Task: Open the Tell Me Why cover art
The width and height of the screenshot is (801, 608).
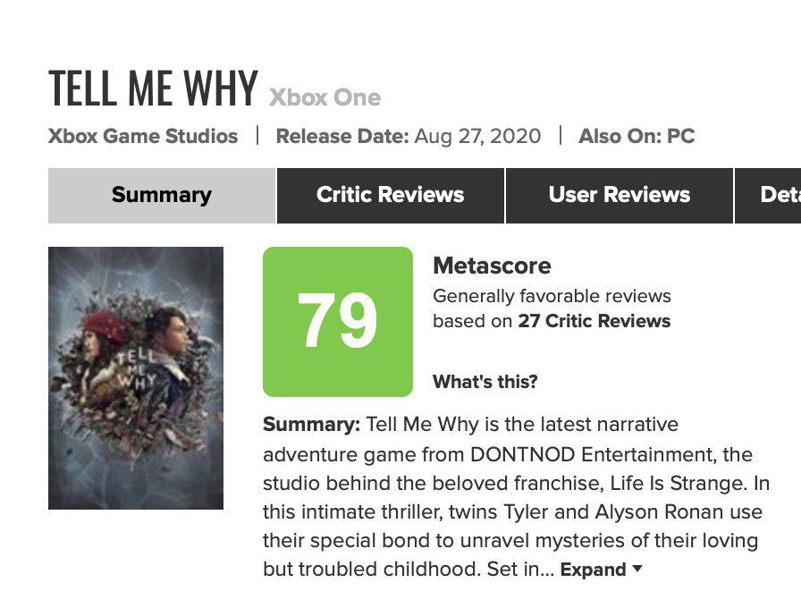Action: (x=136, y=378)
